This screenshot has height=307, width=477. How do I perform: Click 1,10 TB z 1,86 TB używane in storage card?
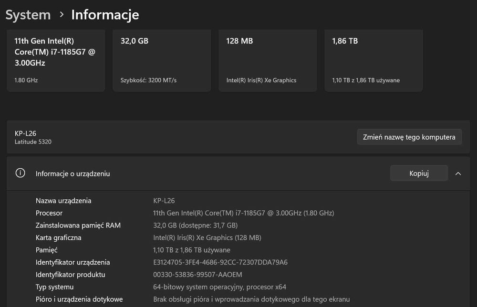tap(366, 80)
